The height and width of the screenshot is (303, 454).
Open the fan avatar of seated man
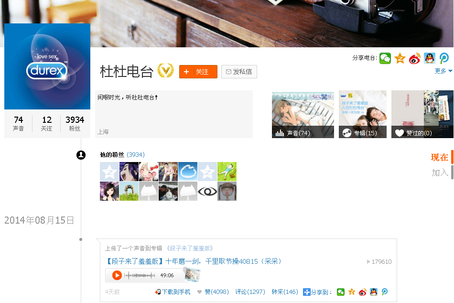(x=168, y=172)
